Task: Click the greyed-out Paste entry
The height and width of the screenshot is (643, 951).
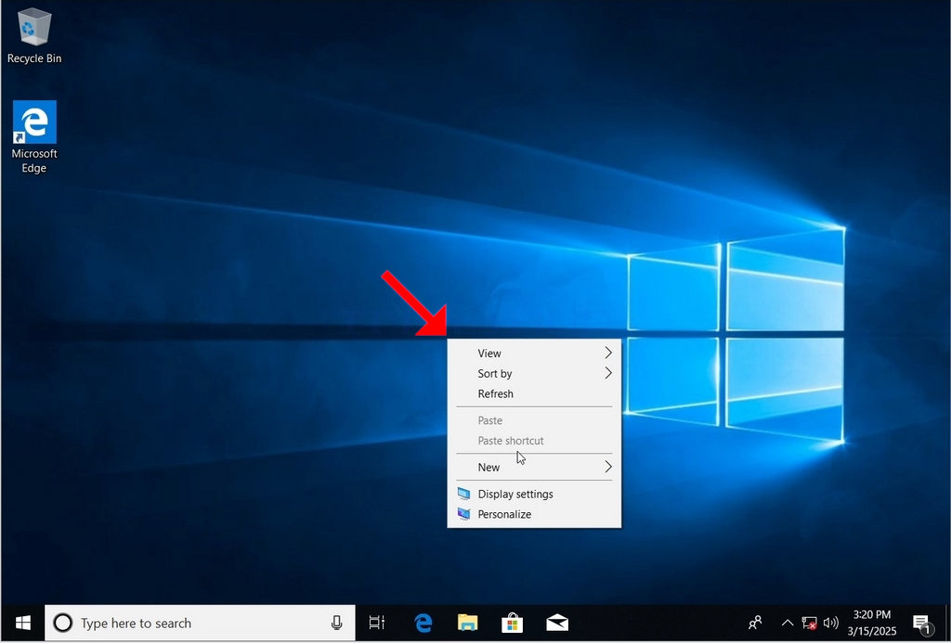Action: pos(534,420)
